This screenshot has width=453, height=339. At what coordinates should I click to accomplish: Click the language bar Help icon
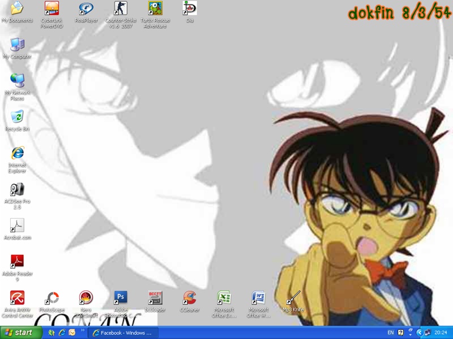[x=401, y=333]
